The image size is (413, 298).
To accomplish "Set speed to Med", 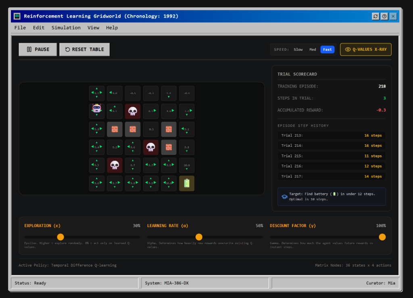I will click(313, 50).
